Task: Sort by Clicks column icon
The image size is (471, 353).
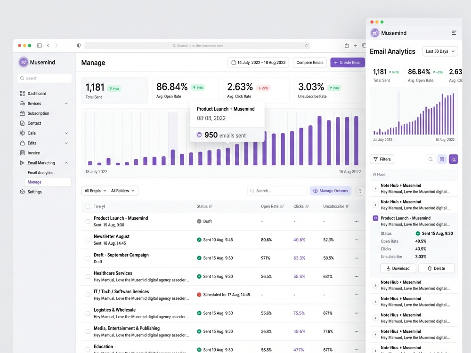Action: [307, 206]
